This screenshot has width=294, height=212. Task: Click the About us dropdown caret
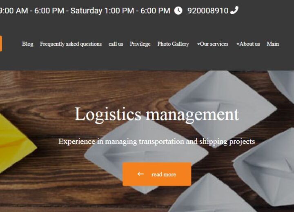[238, 44]
